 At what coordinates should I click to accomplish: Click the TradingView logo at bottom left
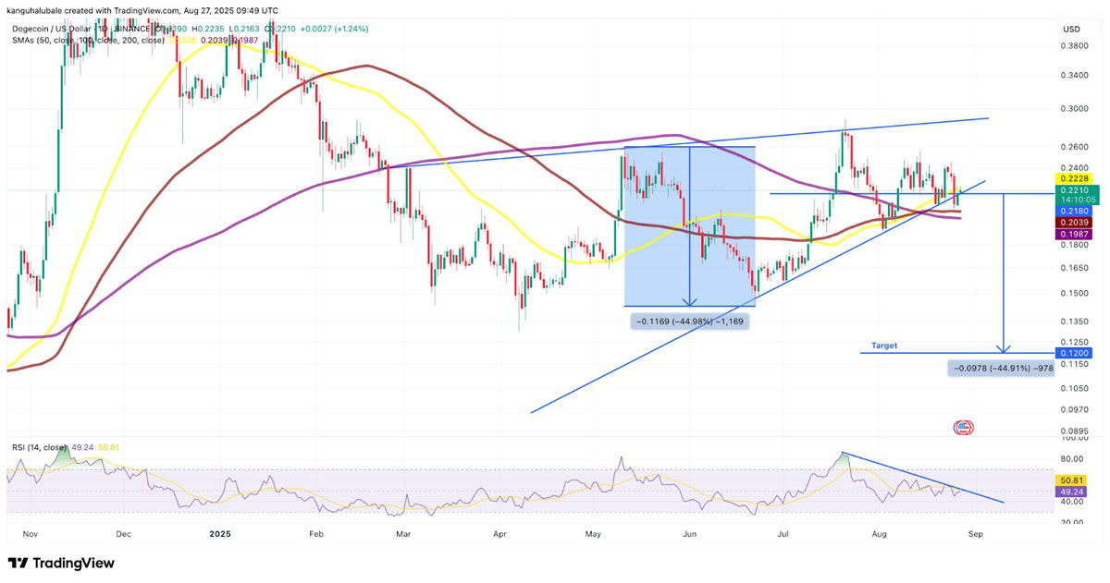coord(61,563)
